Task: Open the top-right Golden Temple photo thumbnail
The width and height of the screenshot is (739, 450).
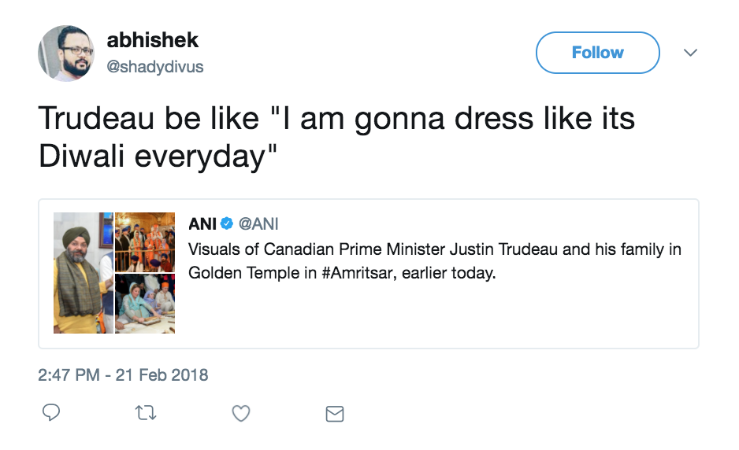Action: point(145,242)
